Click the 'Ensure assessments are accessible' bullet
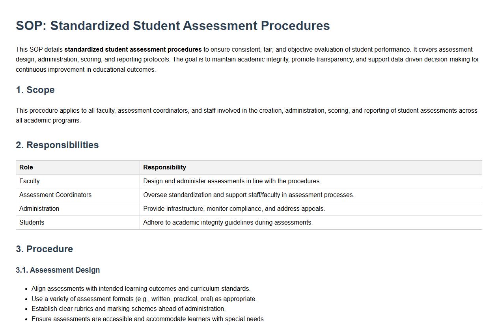The height and width of the screenshot is (329, 498). point(148,319)
